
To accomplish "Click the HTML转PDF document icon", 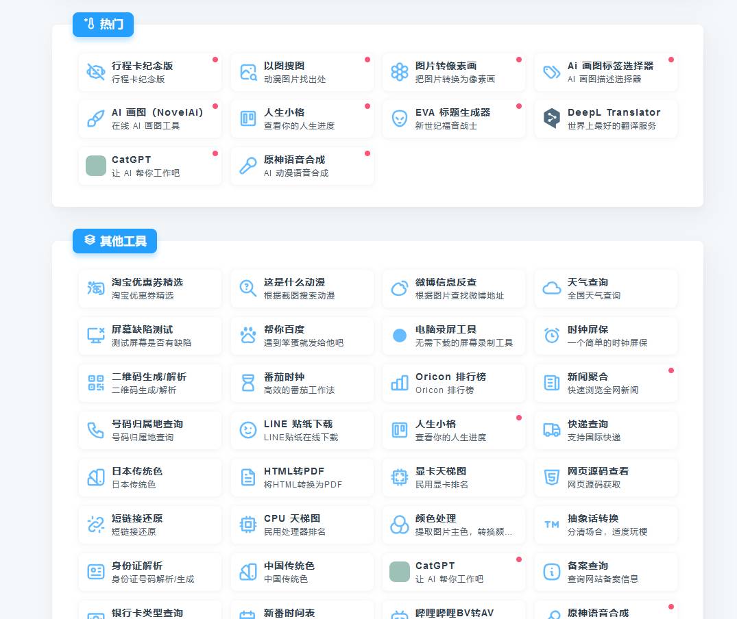I will pyautogui.click(x=248, y=477).
